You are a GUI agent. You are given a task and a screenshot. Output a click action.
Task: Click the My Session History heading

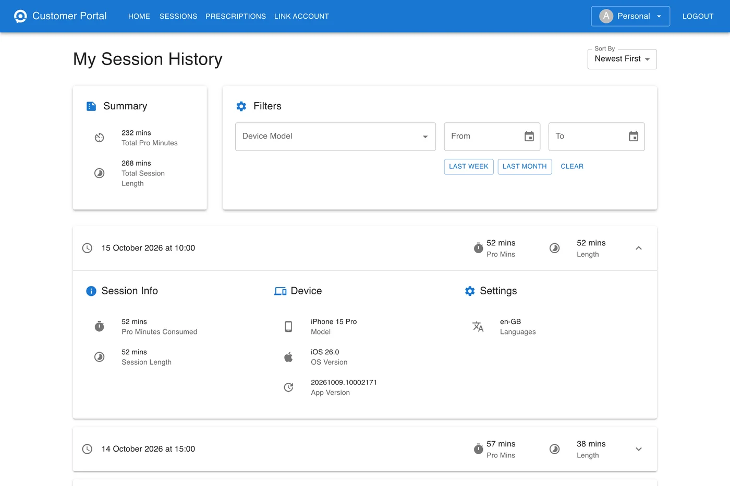point(148,59)
